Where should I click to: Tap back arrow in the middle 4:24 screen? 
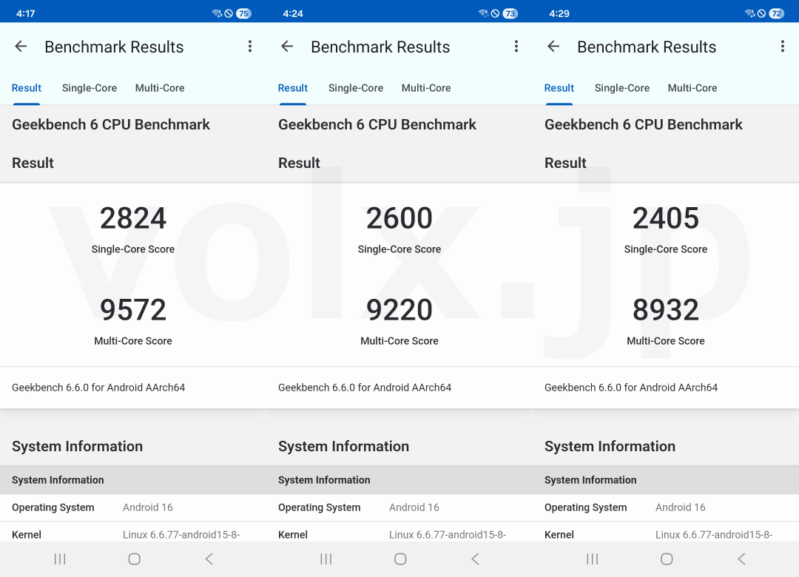(287, 47)
